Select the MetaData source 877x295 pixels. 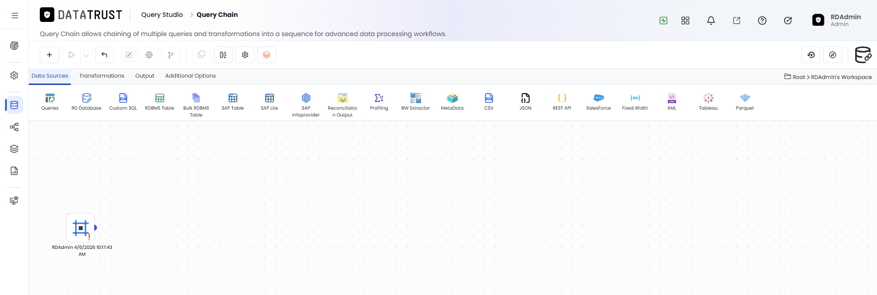(x=452, y=102)
